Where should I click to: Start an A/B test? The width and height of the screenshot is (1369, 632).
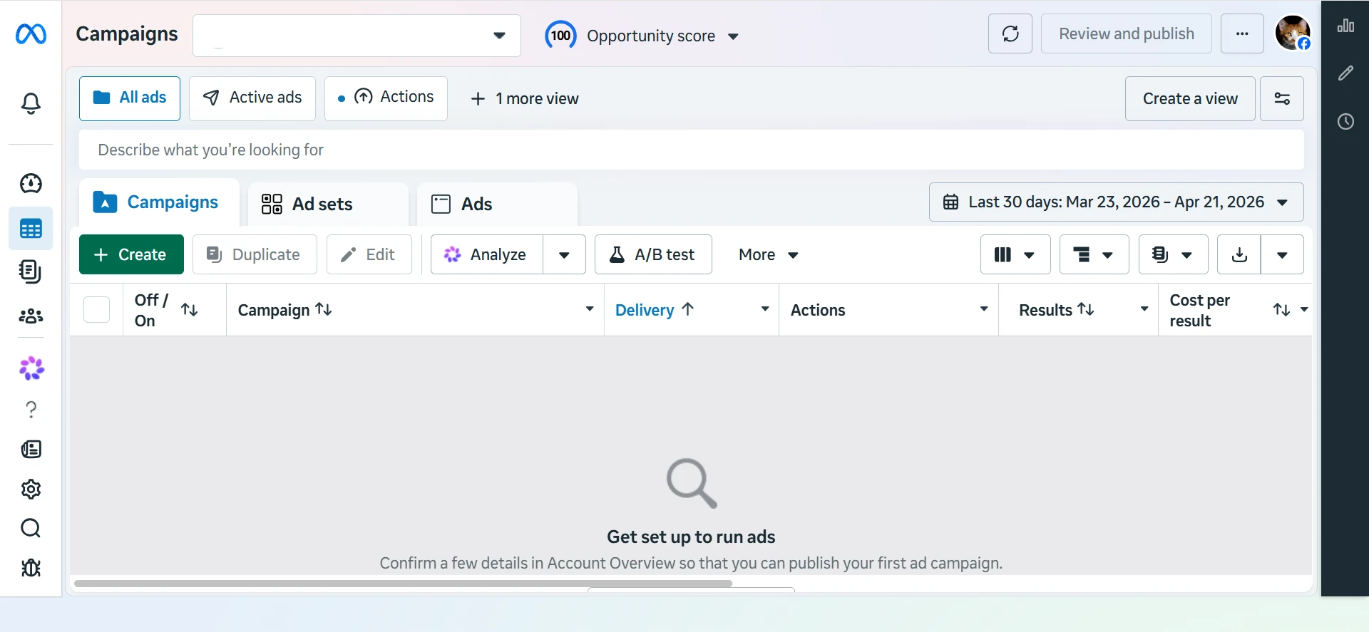(x=653, y=254)
